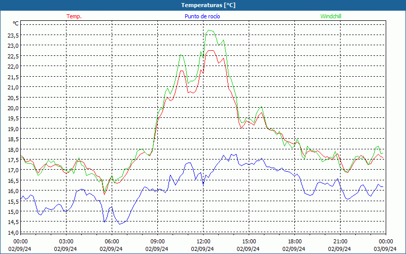This screenshot has width=406, height=254.
Task: Click the 21,5 y-axis value
Action: point(13,77)
